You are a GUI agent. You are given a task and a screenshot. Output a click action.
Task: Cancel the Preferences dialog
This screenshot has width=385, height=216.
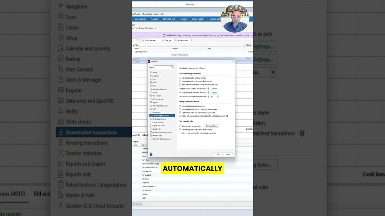(x=228, y=154)
